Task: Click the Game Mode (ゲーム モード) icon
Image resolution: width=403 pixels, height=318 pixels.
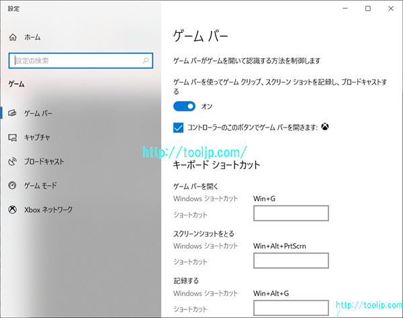Action: click(x=12, y=185)
